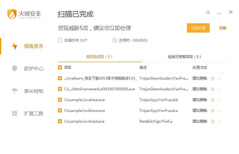Open the 病毒查杀 virus scan section

tap(33, 46)
